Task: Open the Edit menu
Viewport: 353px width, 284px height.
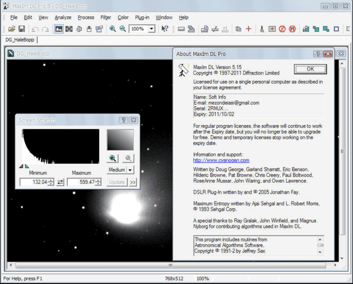Action: tap(28, 18)
